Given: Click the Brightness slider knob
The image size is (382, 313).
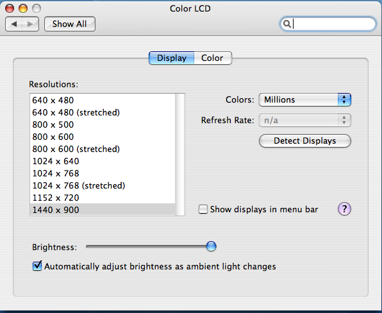Looking at the screenshot, I should (x=212, y=246).
